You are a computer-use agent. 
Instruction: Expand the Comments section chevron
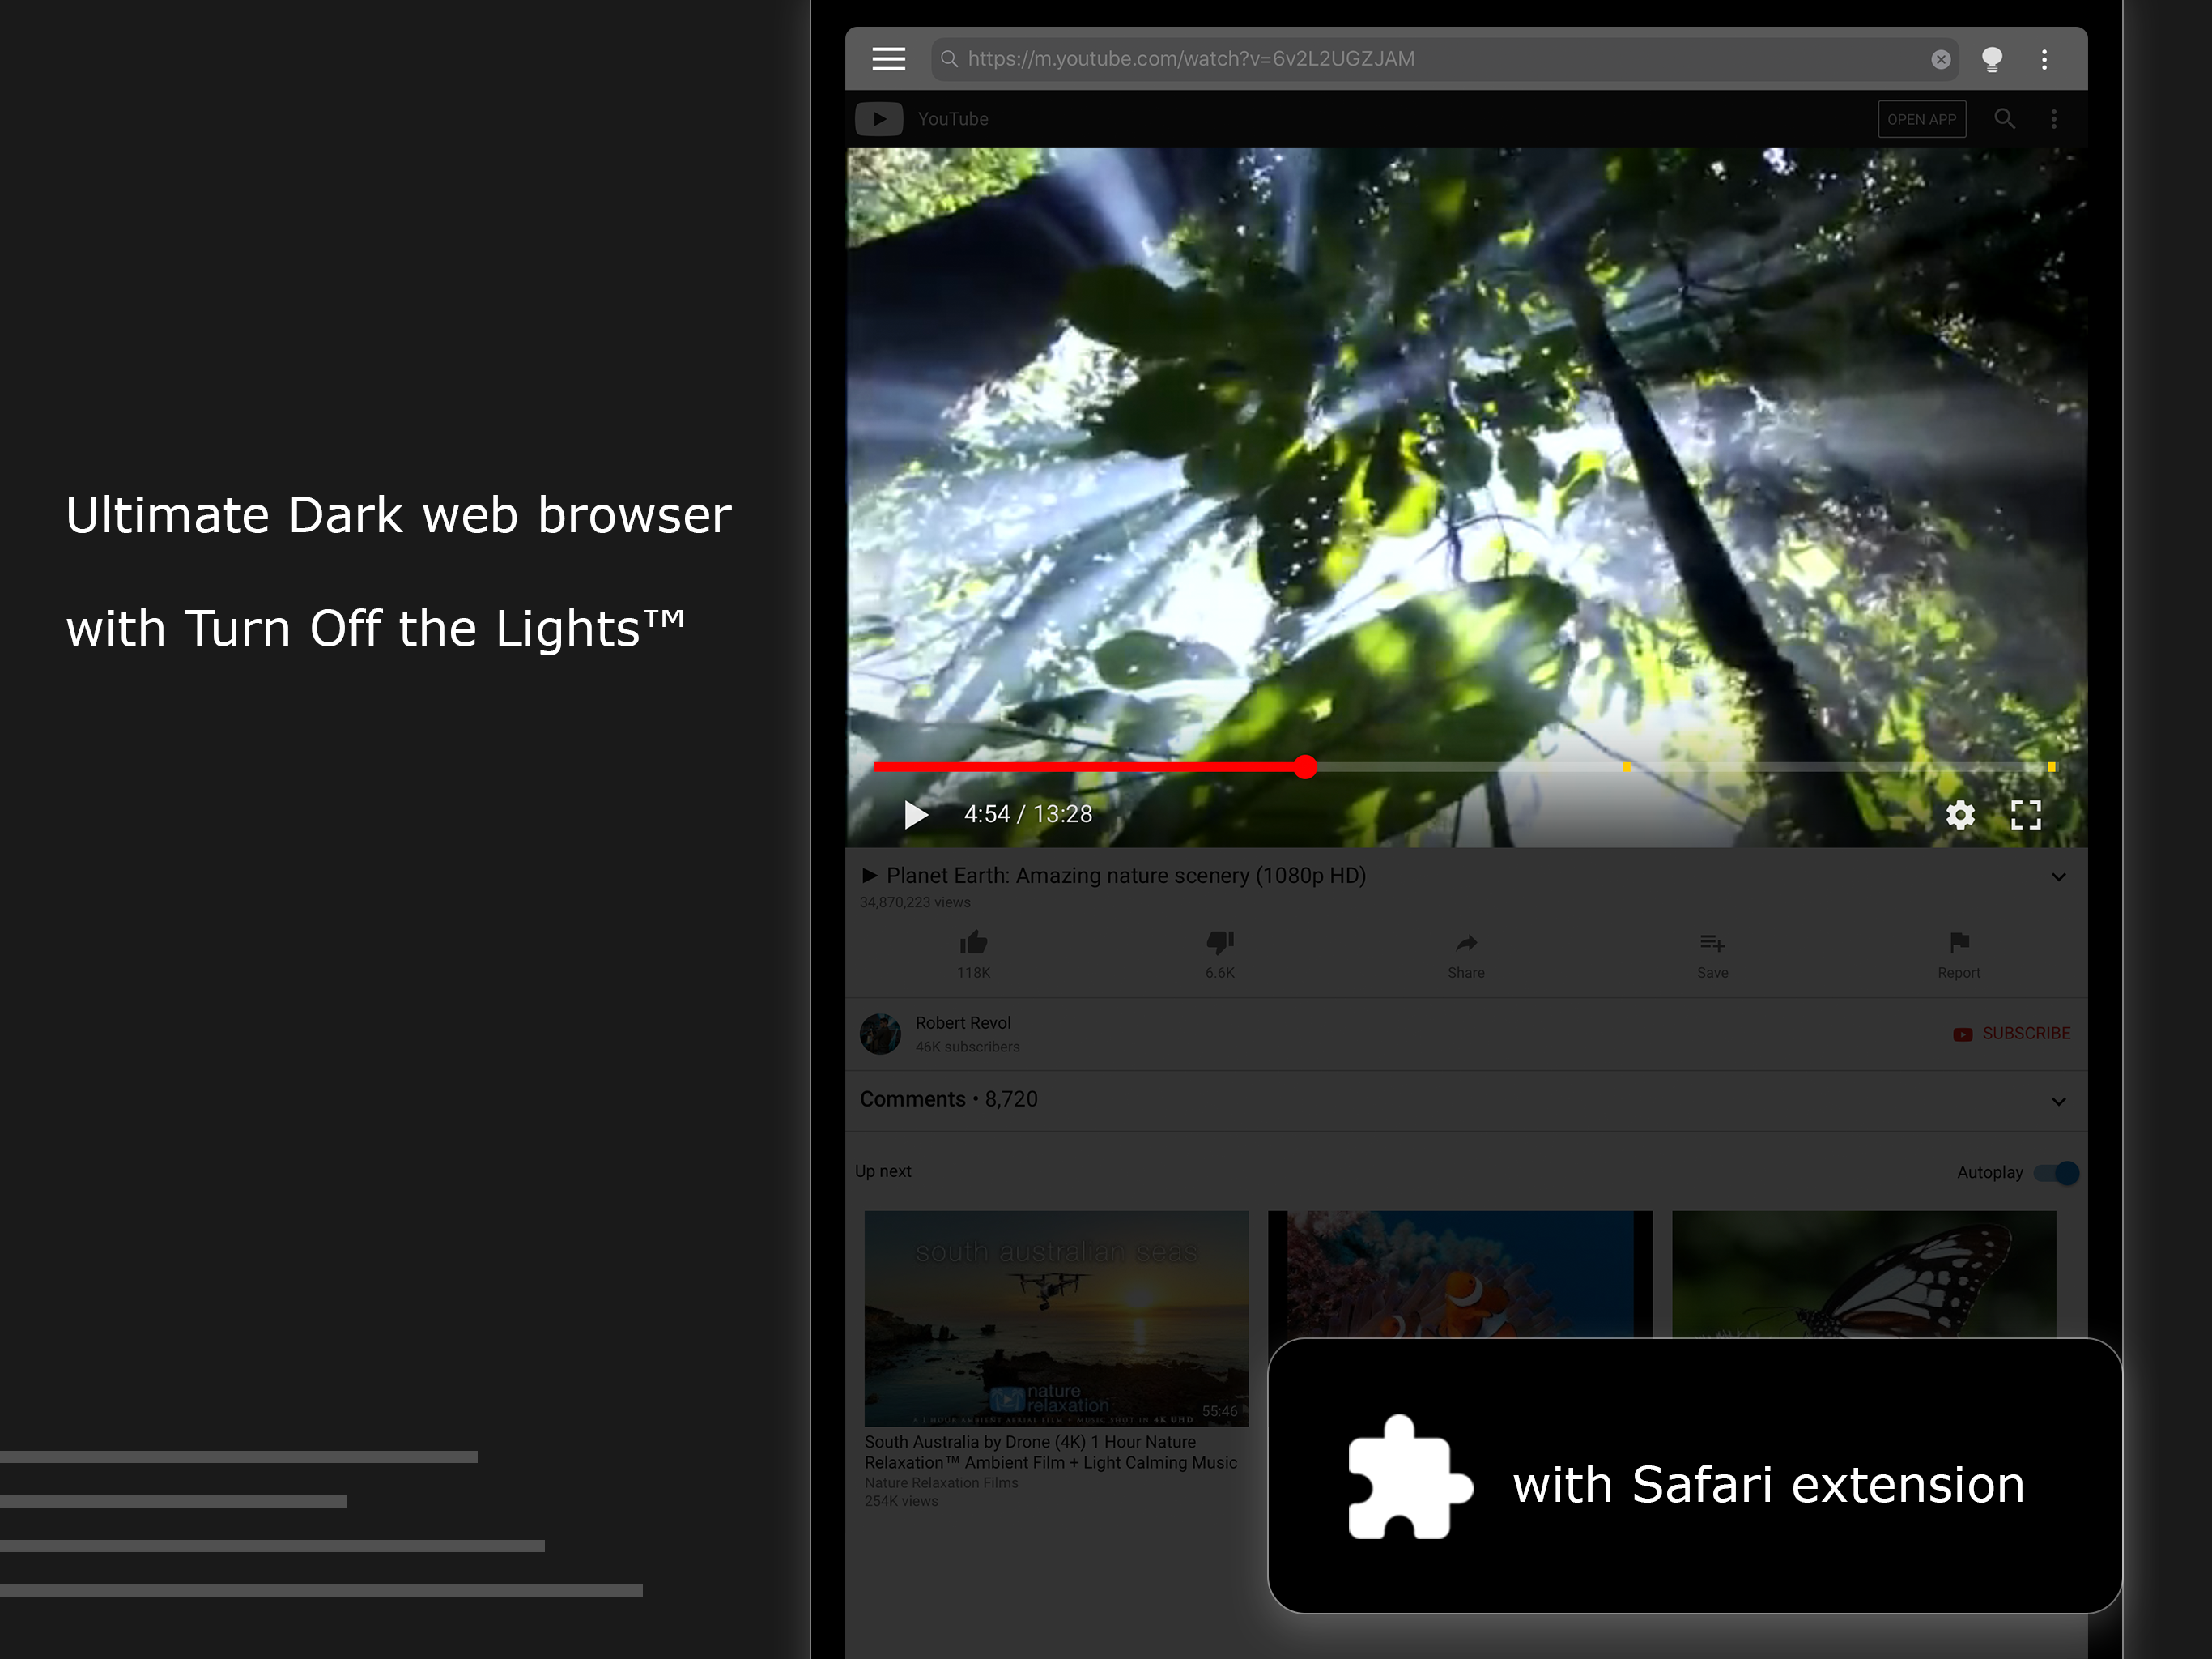coord(2059,1102)
